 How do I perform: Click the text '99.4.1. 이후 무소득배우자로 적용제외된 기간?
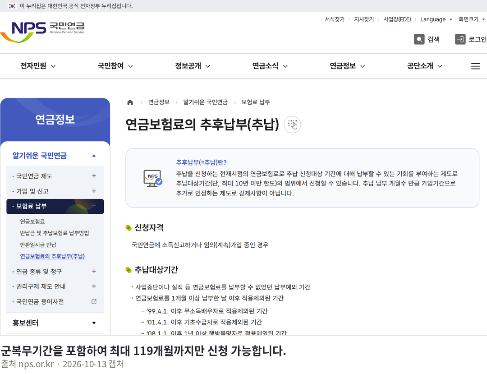click(207, 311)
